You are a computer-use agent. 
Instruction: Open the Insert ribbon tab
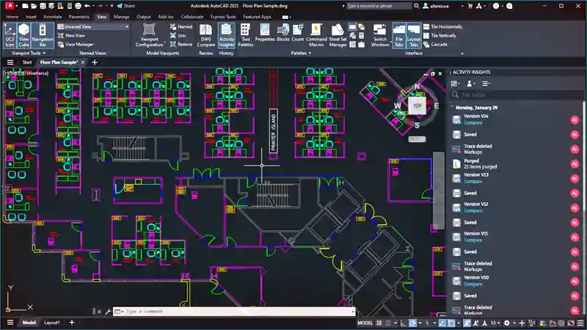[31, 17]
